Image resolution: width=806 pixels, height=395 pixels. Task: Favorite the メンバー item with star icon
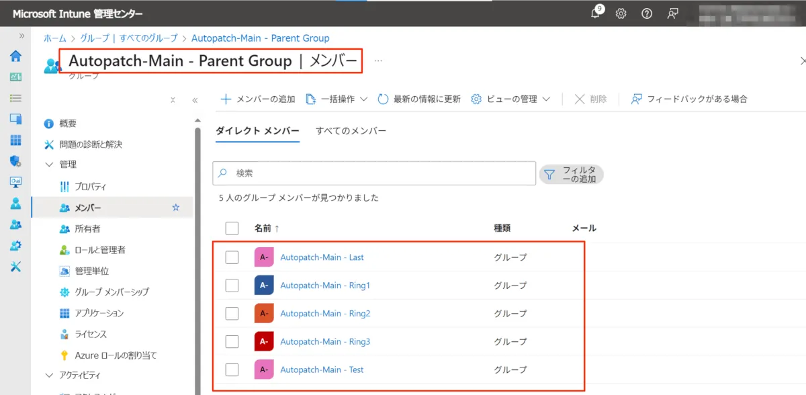tap(176, 208)
